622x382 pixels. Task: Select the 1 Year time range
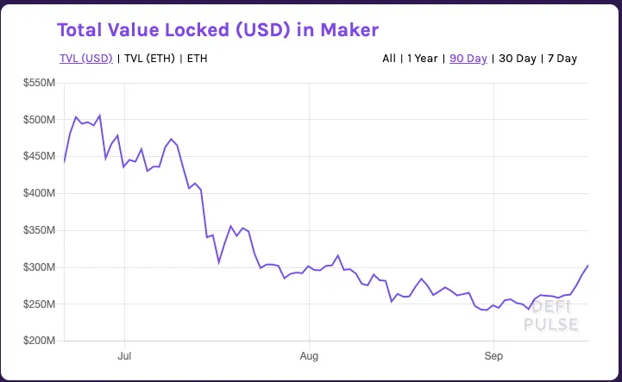click(x=423, y=59)
